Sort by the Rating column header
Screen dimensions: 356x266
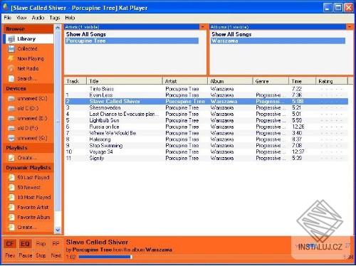tap(332, 81)
